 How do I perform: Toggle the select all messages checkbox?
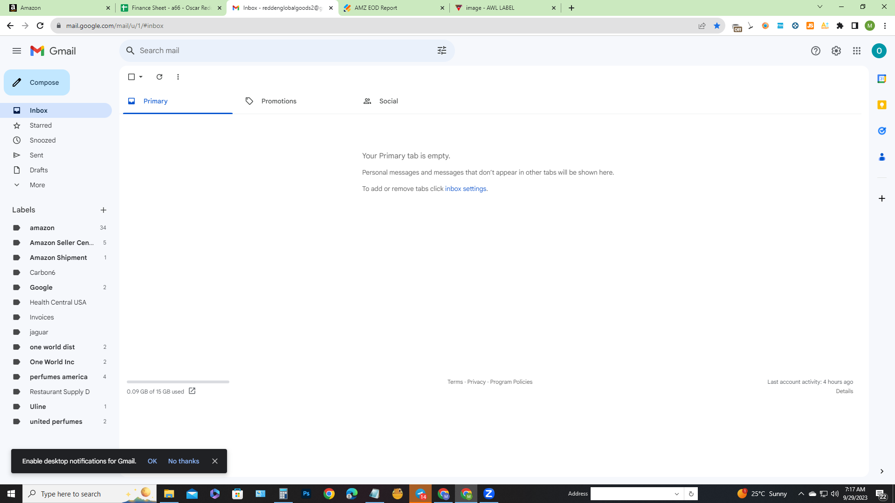pyautogui.click(x=131, y=77)
